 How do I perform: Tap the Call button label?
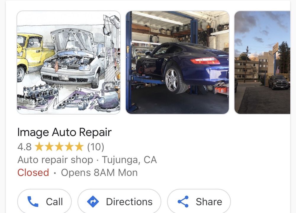(x=54, y=202)
